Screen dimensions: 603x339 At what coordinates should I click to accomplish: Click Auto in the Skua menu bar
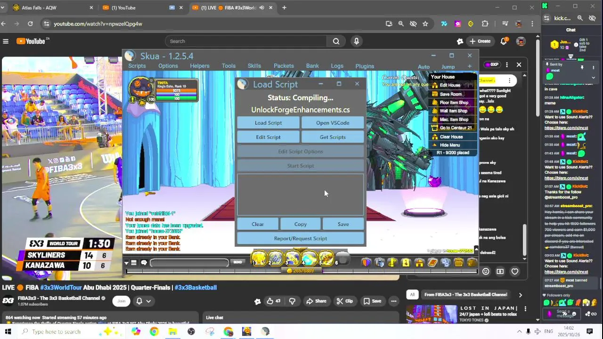click(424, 67)
